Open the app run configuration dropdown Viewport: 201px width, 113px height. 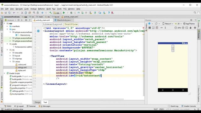click(x=57, y=13)
